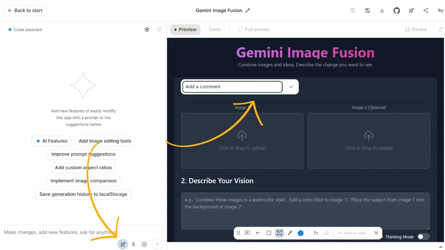Screen dimensions: 445x250
Task: Open Code assistant settings gear
Action: (x=147, y=30)
